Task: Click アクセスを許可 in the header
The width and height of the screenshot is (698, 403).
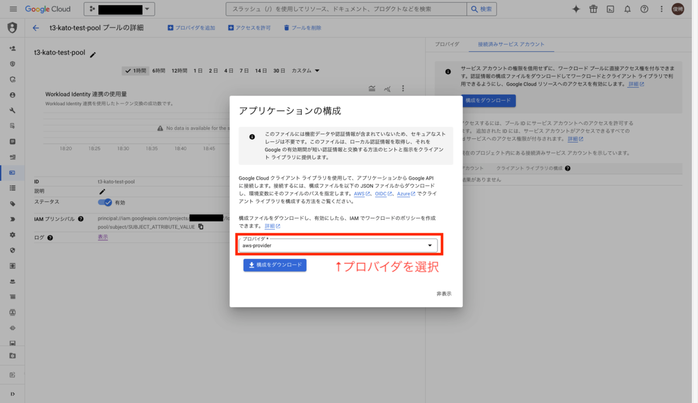Action: pyautogui.click(x=249, y=28)
